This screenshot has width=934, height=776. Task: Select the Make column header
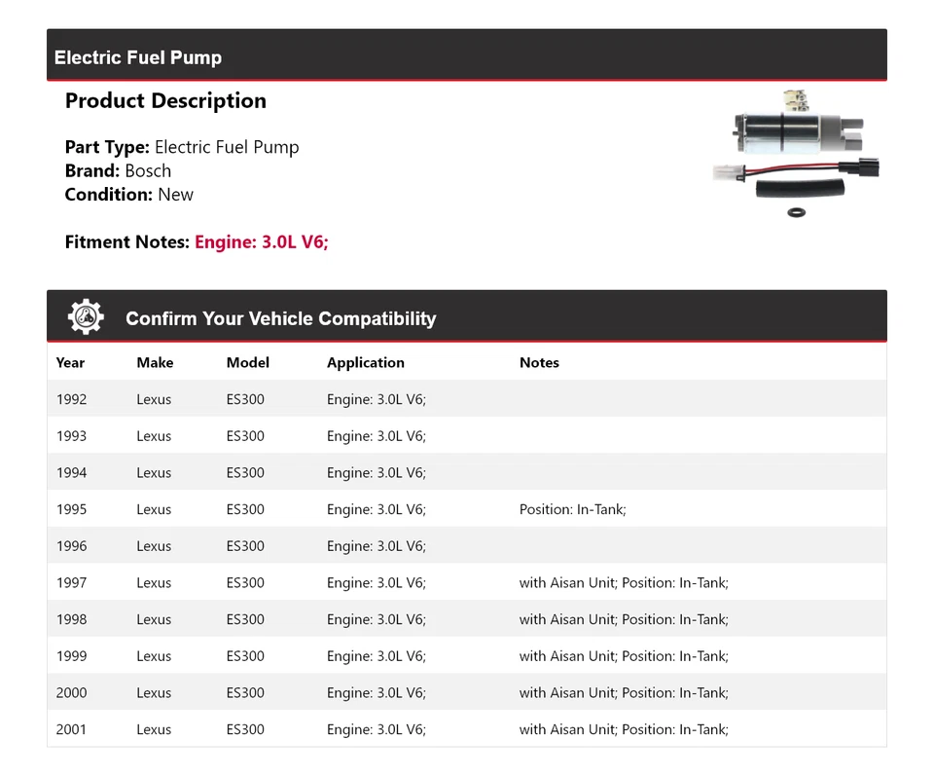(x=155, y=362)
